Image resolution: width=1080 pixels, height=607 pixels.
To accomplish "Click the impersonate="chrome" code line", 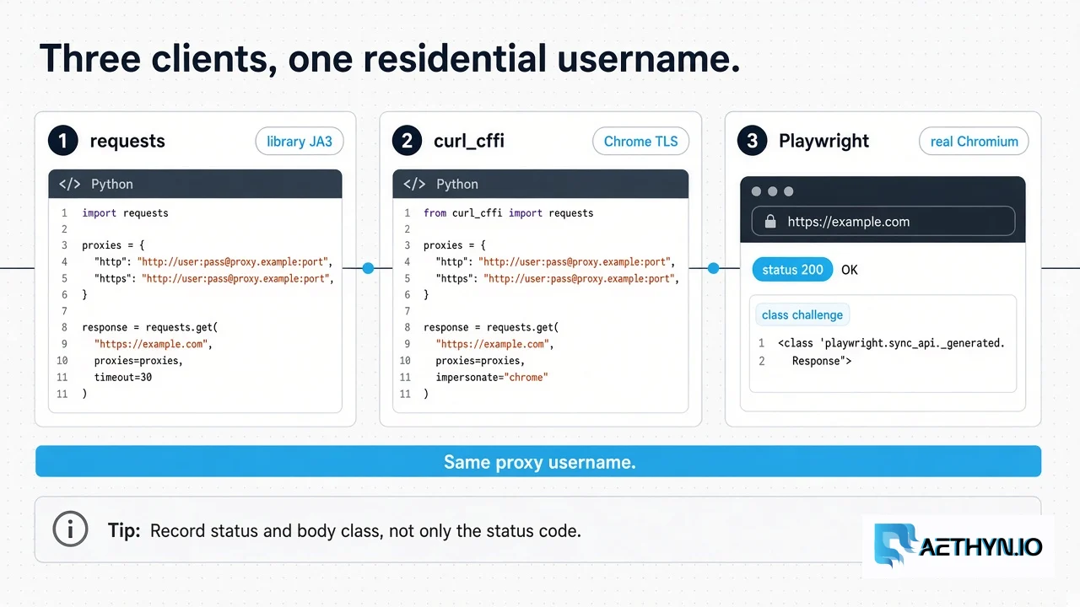I will click(492, 378).
